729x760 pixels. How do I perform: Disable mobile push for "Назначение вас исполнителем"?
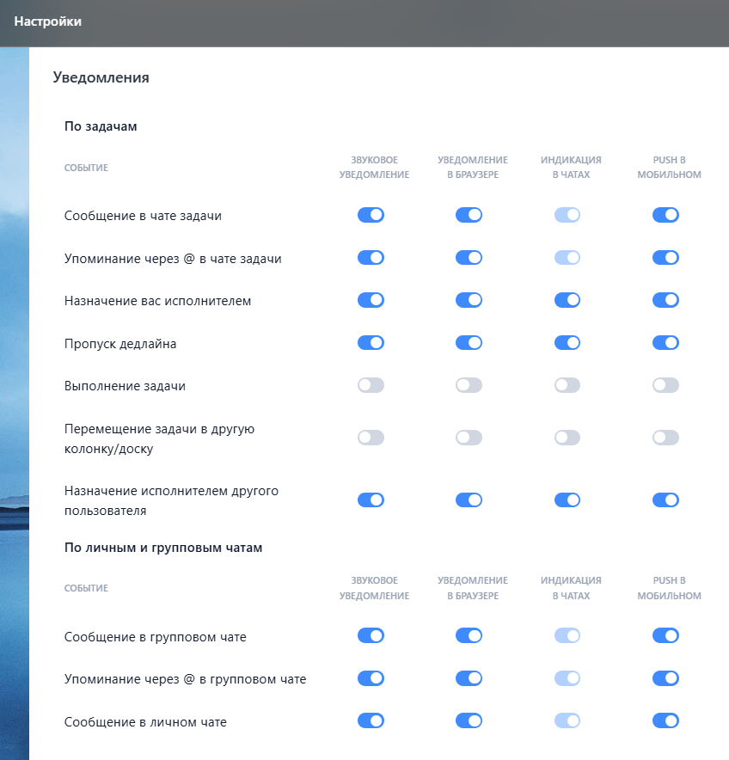click(x=665, y=300)
